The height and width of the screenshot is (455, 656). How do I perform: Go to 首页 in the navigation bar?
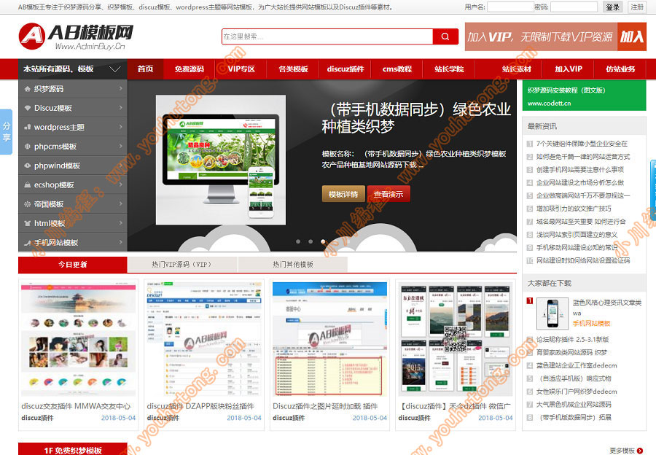click(x=145, y=69)
